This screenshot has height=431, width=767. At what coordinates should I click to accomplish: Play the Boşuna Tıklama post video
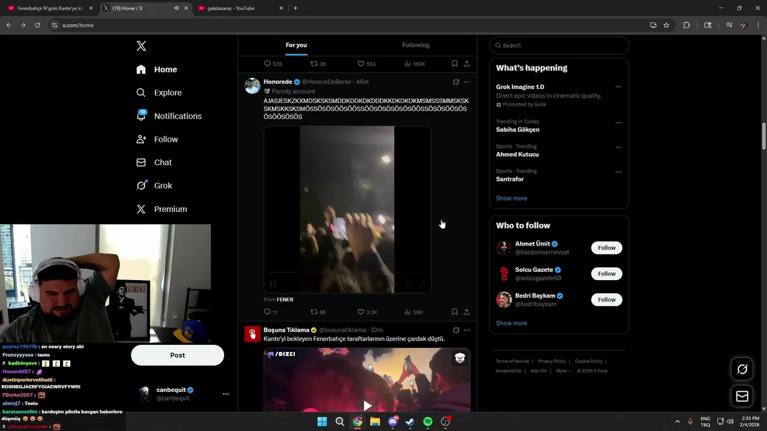click(x=367, y=406)
